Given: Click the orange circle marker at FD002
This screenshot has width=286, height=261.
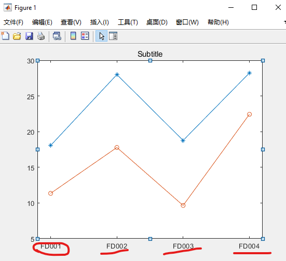Looking at the screenshot, I should click(117, 147).
